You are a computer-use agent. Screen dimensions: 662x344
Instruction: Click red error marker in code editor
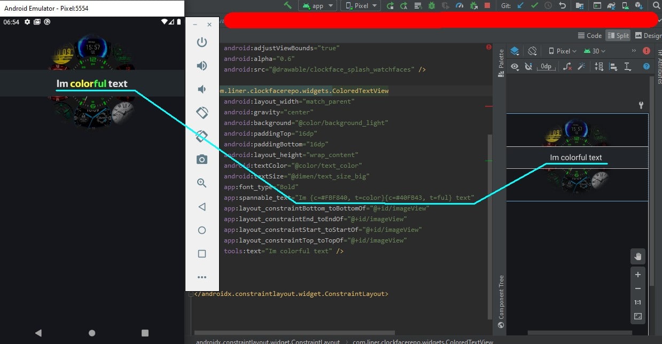coord(488,48)
